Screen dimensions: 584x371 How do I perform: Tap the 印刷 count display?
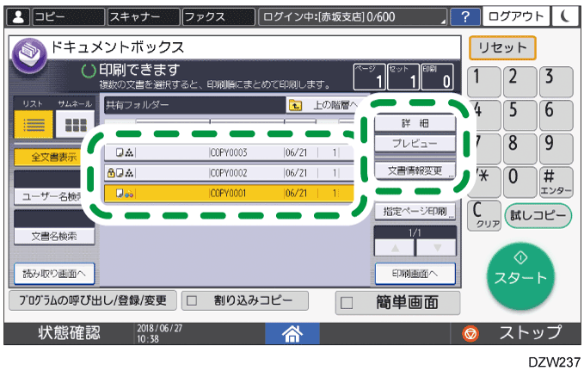[437, 77]
